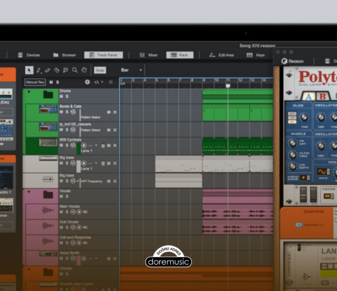
Task: Click the 909 Cymbals device thumbnail
Action: pyautogui.click(x=48, y=142)
